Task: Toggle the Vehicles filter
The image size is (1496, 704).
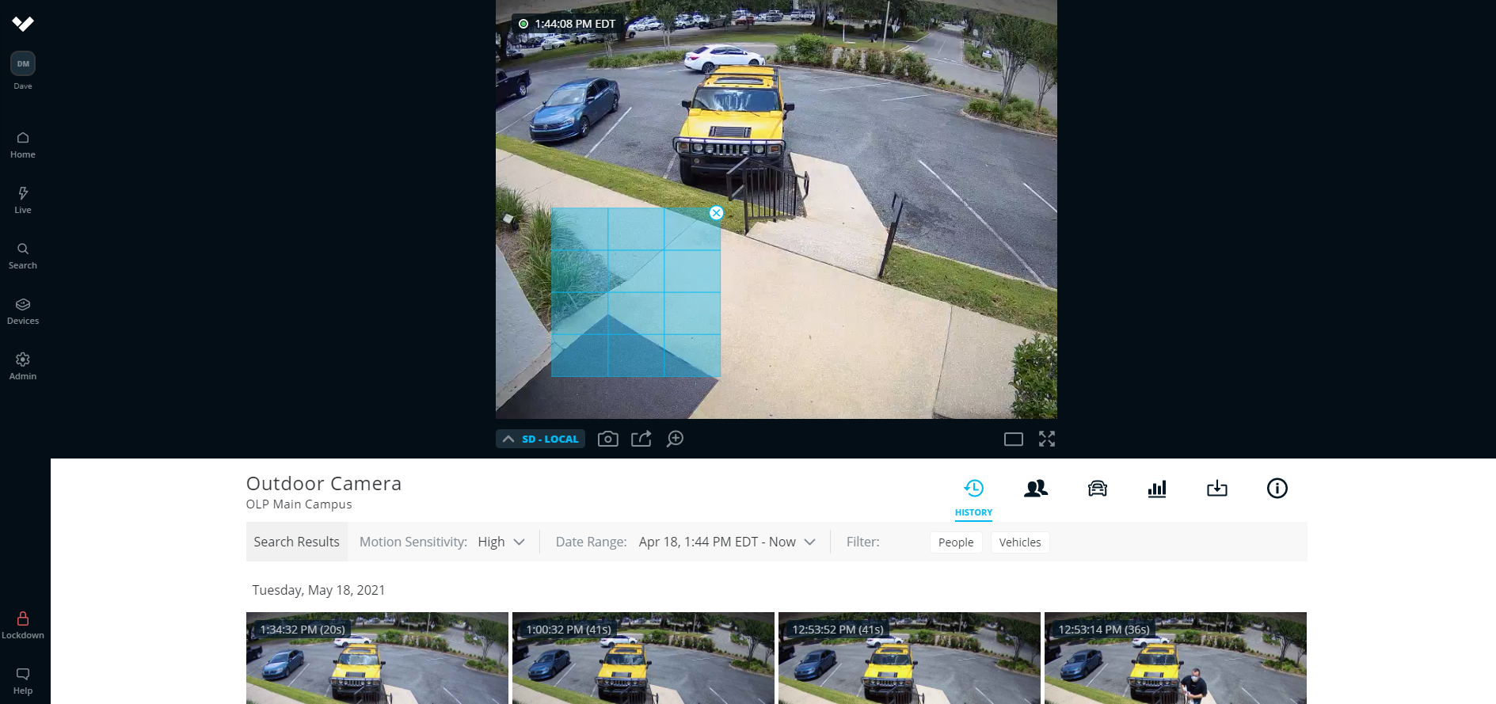Action: [x=1020, y=542]
